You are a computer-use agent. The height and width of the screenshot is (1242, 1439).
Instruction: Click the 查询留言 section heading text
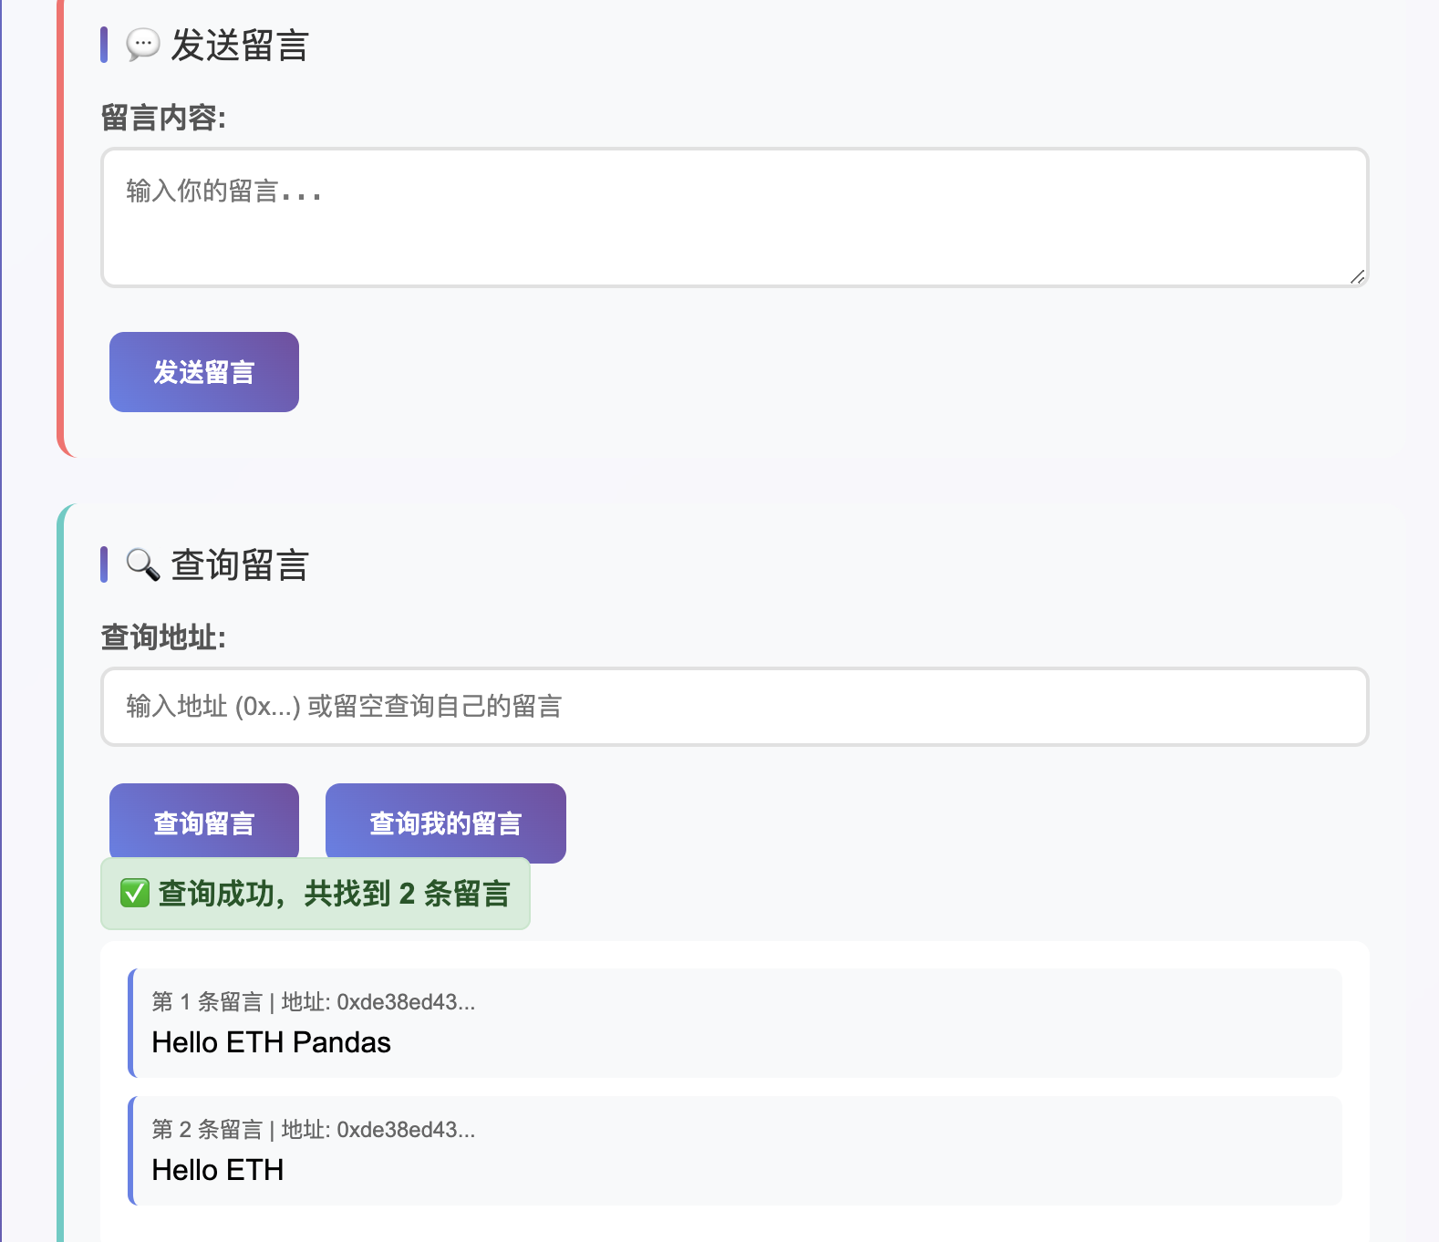240,564
